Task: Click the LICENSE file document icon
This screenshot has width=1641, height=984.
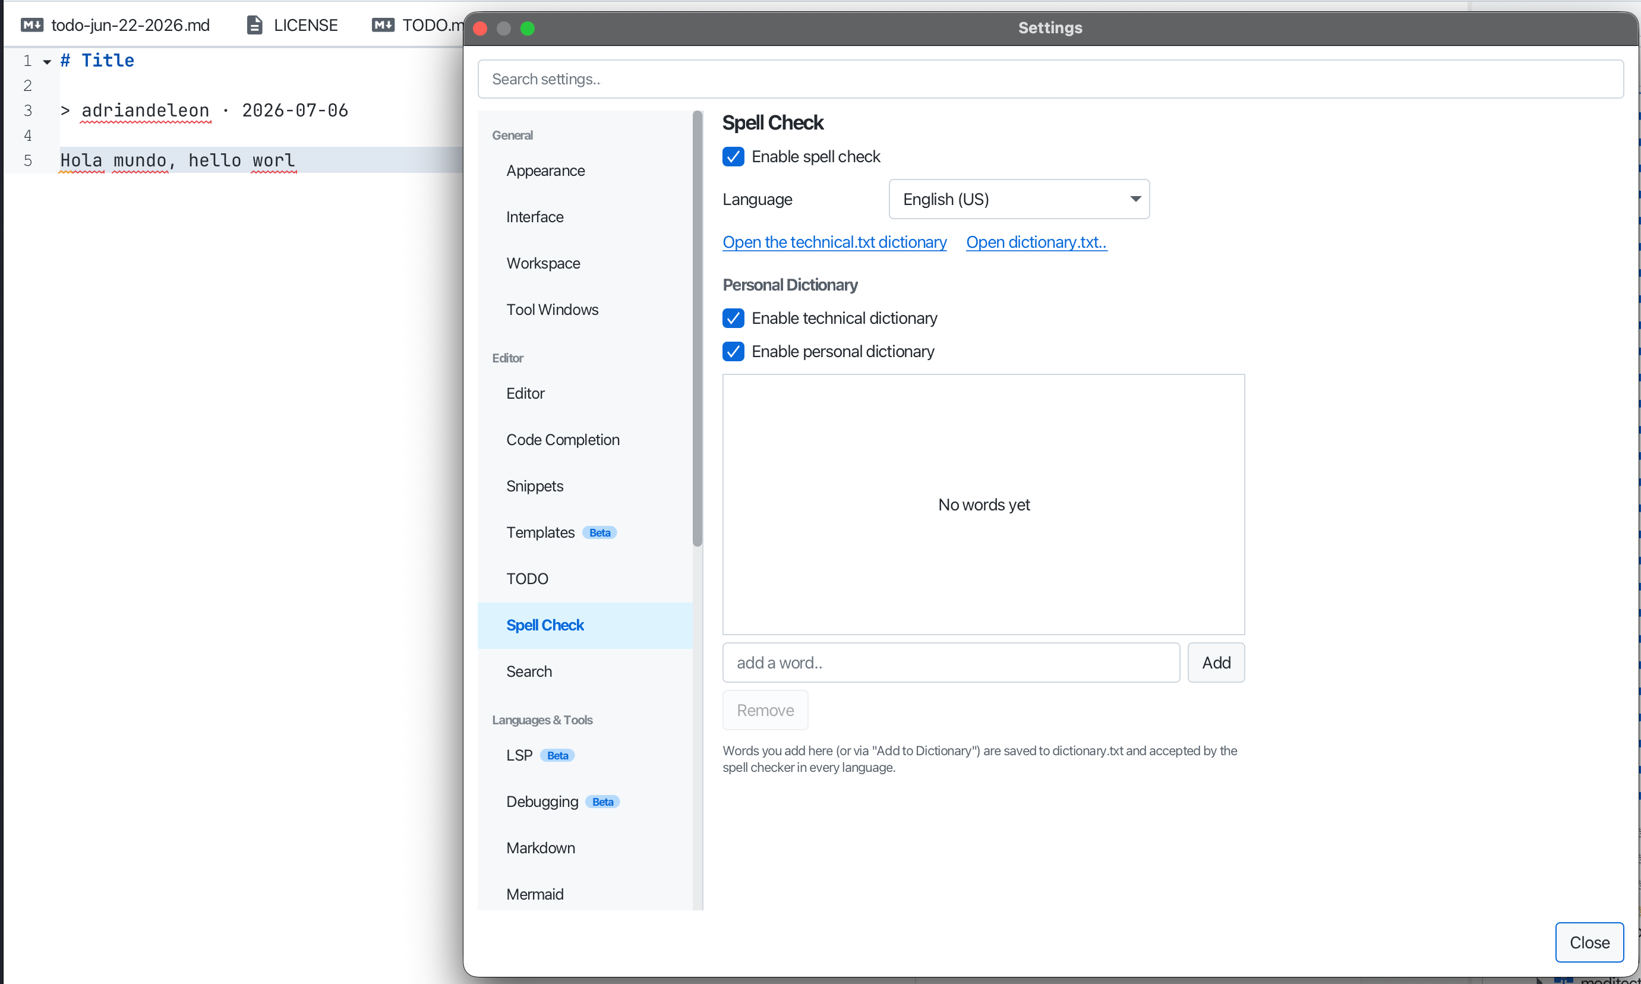Action: (255, 25)
